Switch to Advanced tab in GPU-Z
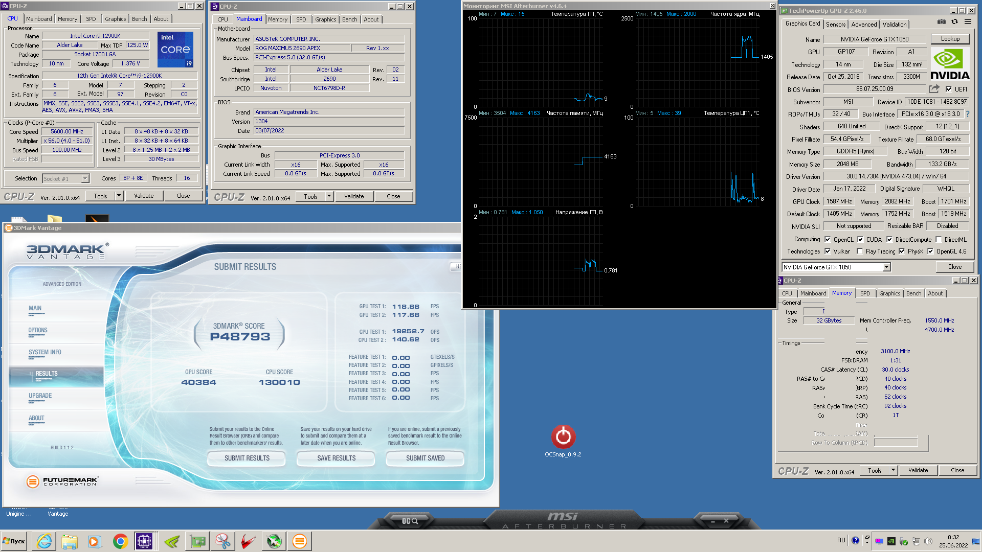Viewport: 982px width, 552px height. [864, 24]
